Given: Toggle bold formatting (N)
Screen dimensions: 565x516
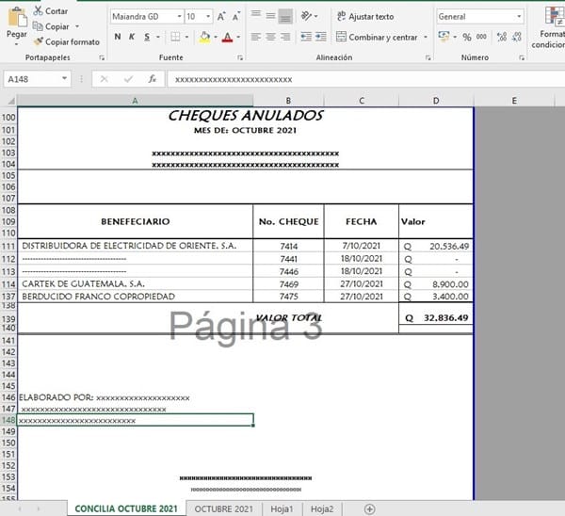Looking at the screenshot, I should (118, 37).
